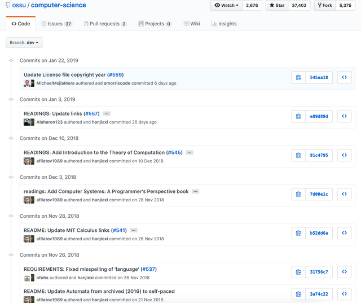Browse repository at commit 31756c7
Image resolution: width=361 pixels, height=303 pixels.
tap(344, 272)
